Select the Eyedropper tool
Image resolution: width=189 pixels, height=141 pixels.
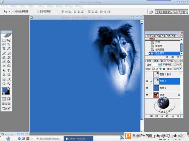(x=9, y=79)
